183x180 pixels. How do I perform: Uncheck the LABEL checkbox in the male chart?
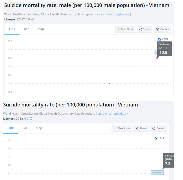pyautogui.click(x=160, y=39)
